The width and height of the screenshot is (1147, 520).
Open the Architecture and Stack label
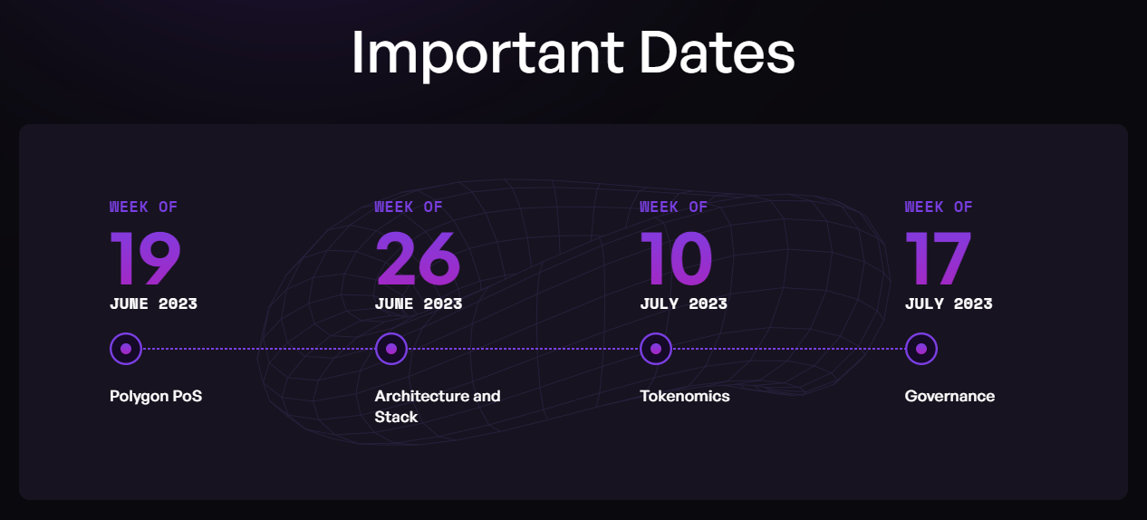pos(438,406)
